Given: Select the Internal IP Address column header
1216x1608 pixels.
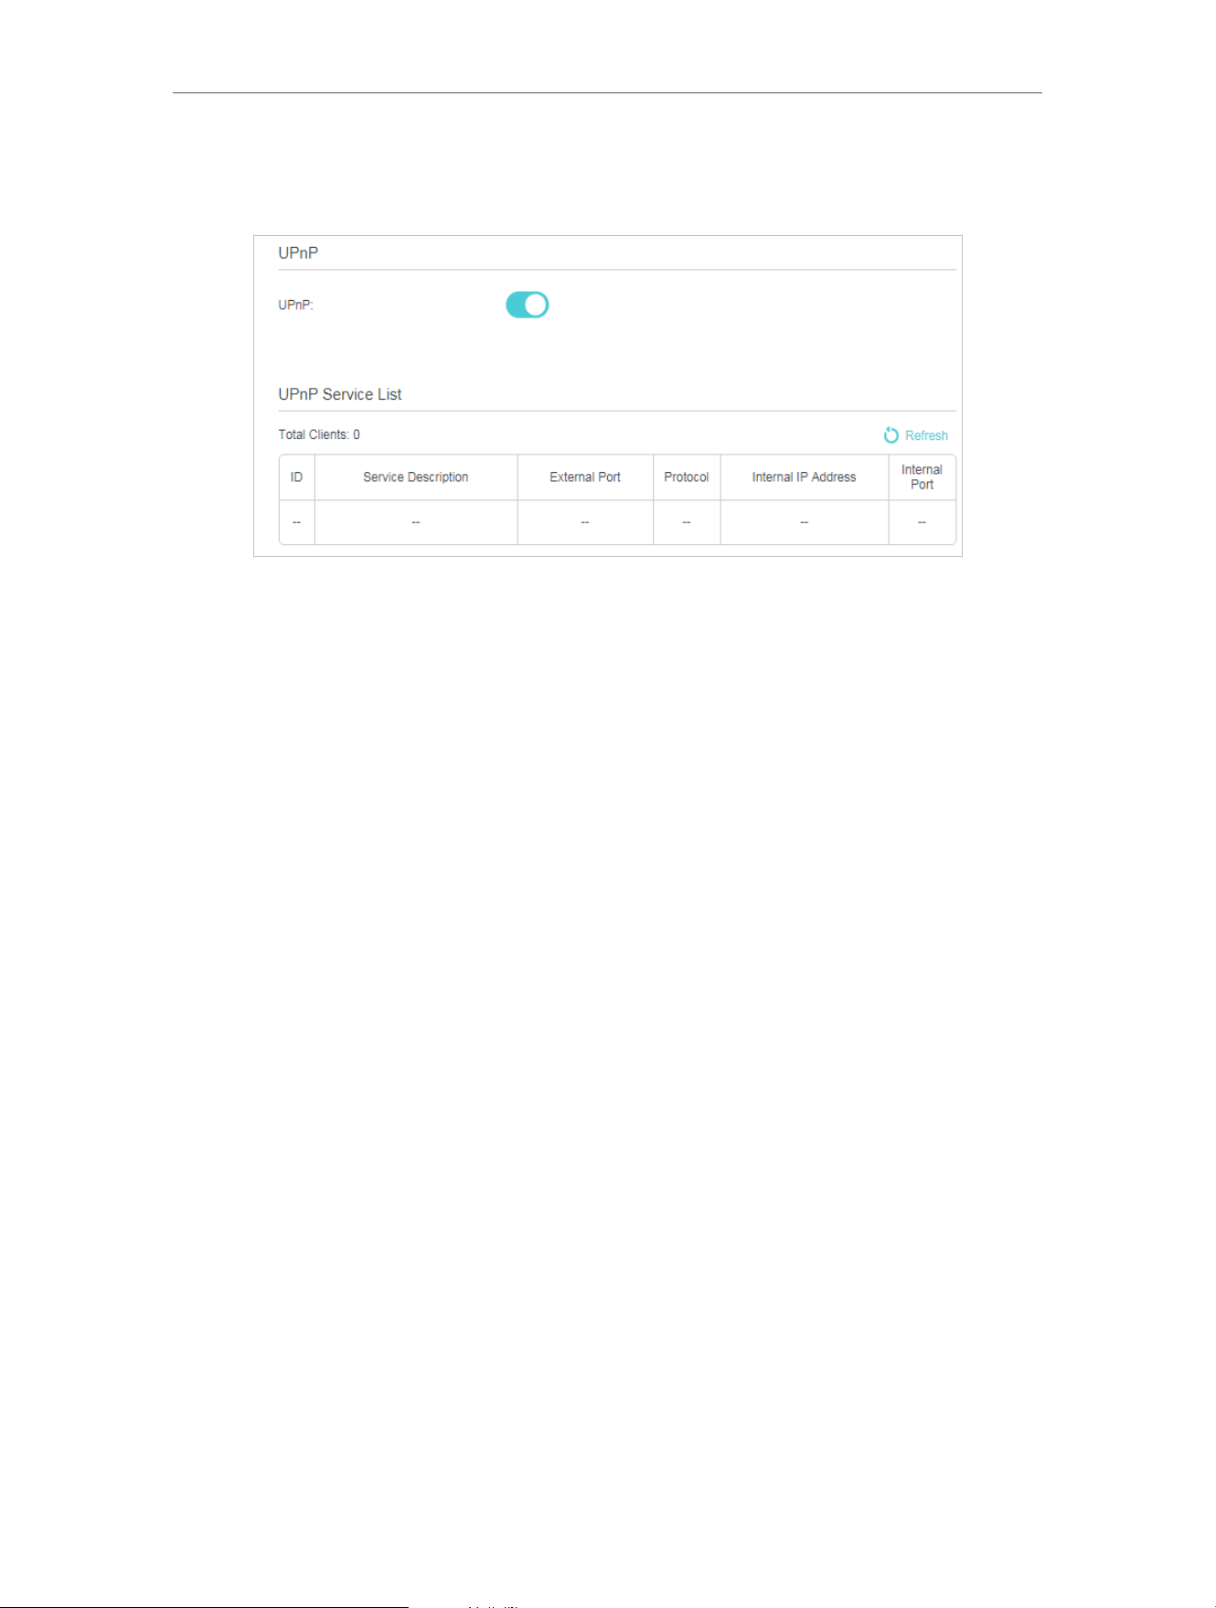Looking at the screenshot, I should point(805,477).
